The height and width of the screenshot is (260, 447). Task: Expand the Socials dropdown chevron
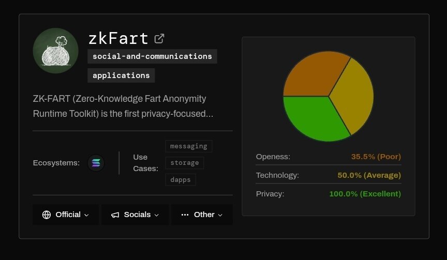pyautogui.click(x=157, y=215)
